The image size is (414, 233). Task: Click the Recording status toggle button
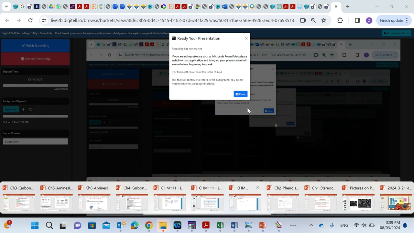11,110
